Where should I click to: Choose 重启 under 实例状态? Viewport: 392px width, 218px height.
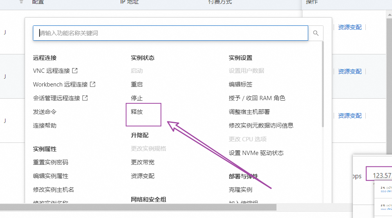coord(137,85)
